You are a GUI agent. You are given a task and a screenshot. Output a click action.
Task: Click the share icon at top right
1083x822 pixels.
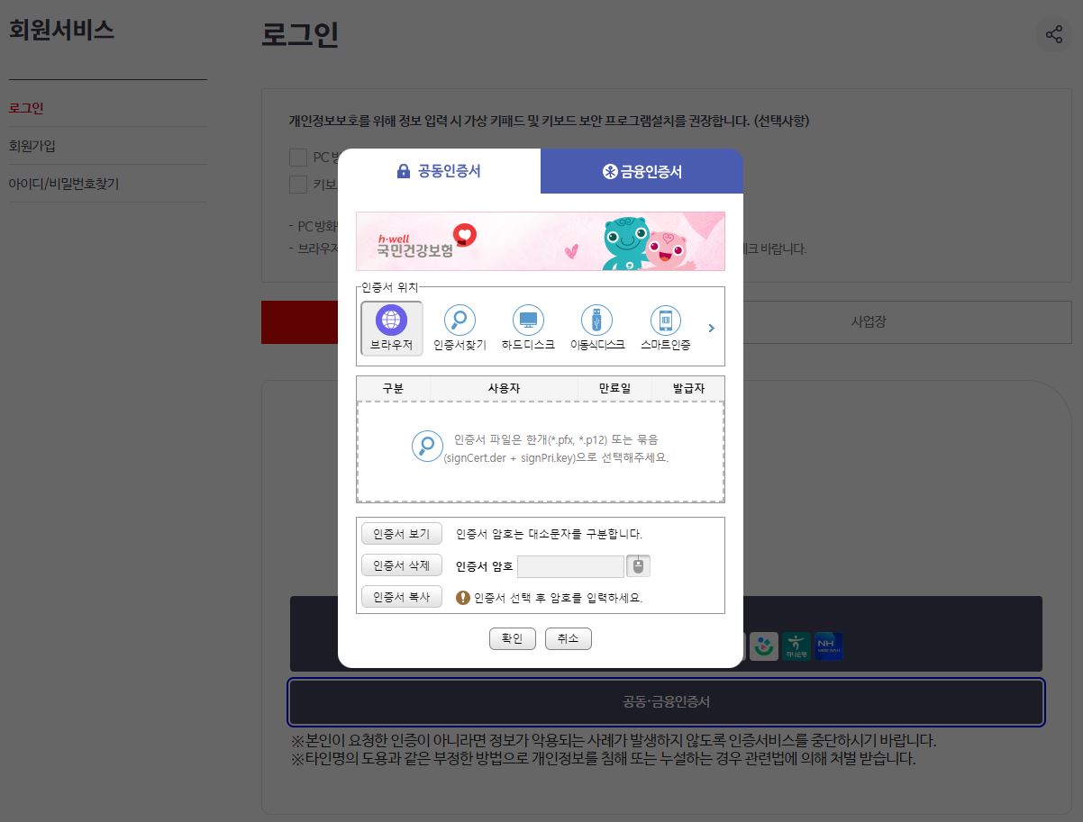point(1053,34)
